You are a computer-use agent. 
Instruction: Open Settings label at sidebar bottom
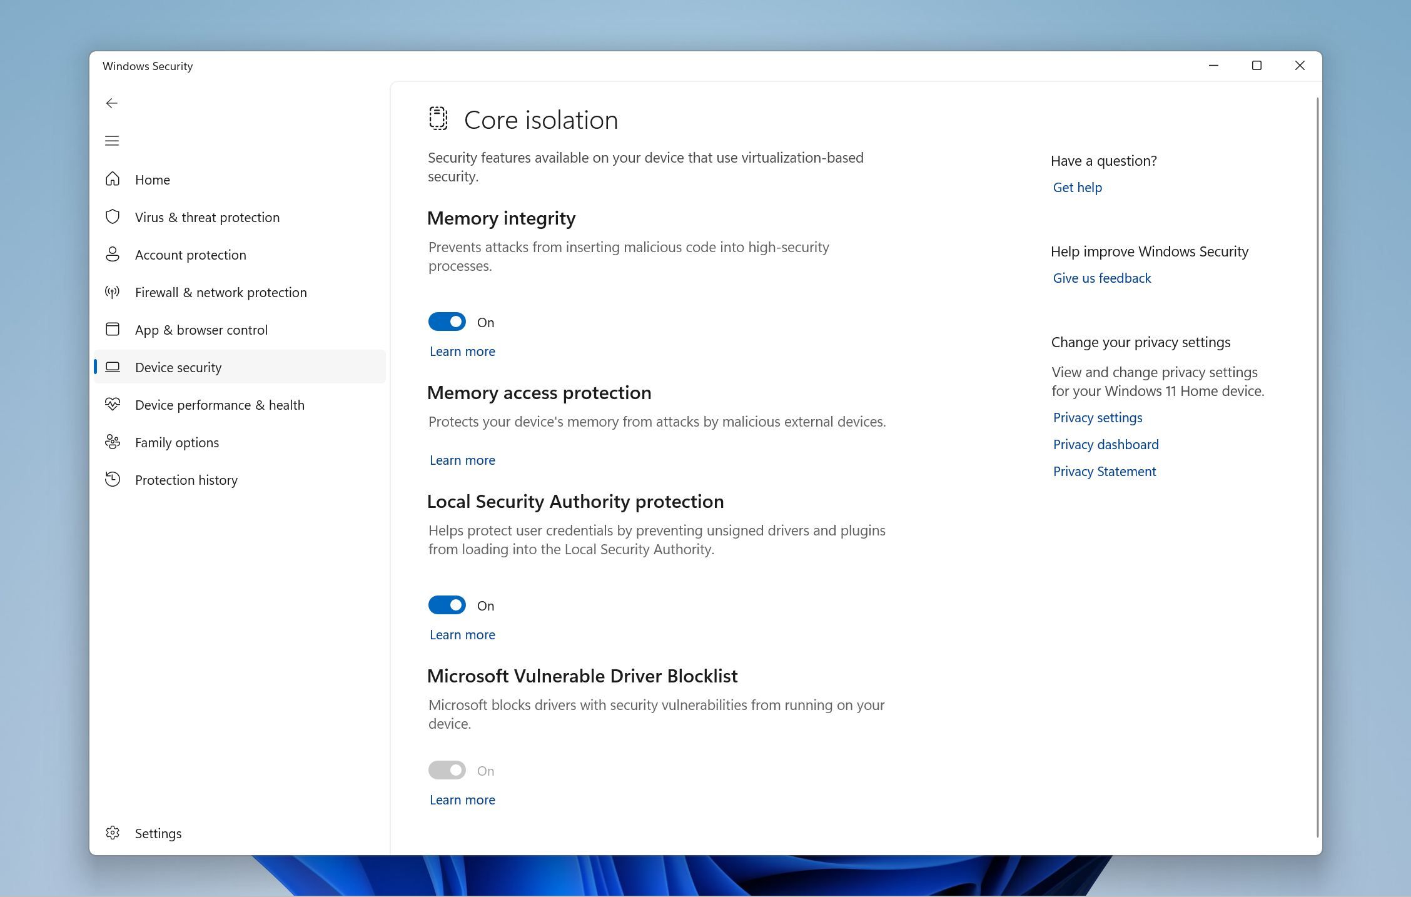click(158, 833)
